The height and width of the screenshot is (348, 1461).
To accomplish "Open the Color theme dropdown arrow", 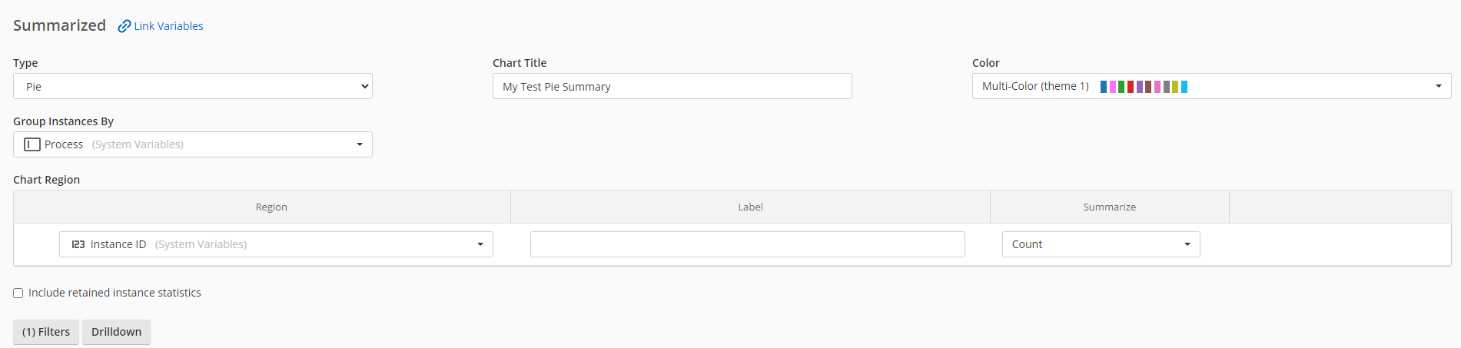I will (1439, 86).
